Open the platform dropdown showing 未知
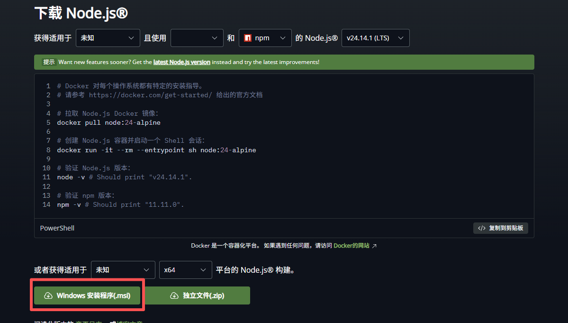The width and height of the screenshot is (568, 323). (108, 38)
